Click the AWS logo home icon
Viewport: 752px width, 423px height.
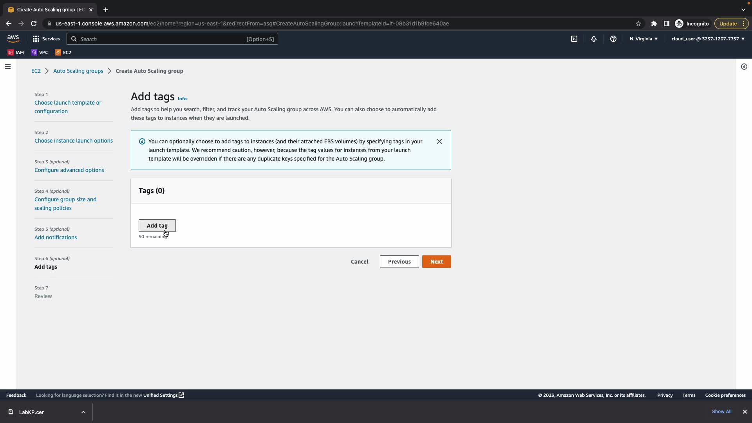pyautogui.click(x=13, y=38)
